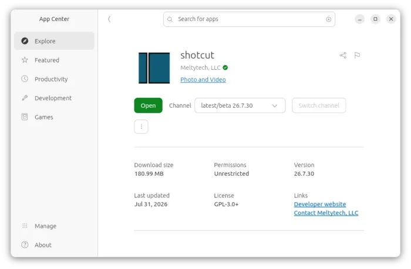The height and width of the screenshot is (269, 411).
Task: Share the shotcut app page
Action: coord(343,55)
